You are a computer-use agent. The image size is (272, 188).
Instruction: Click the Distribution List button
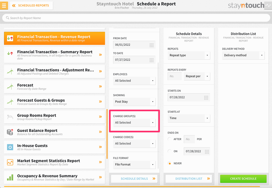point(189,179)
